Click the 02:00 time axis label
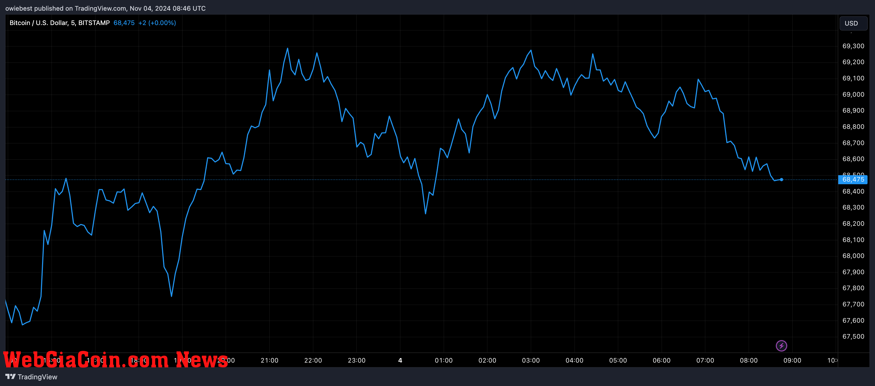This screenshot has height=386, width=875. [x=487, y=360]
